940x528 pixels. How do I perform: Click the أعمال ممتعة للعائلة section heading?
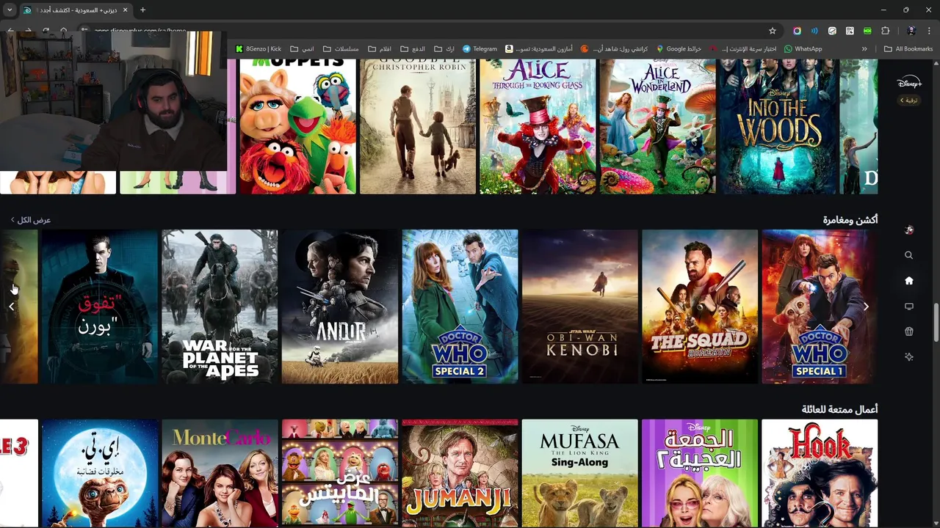click(x=839, y=409)
